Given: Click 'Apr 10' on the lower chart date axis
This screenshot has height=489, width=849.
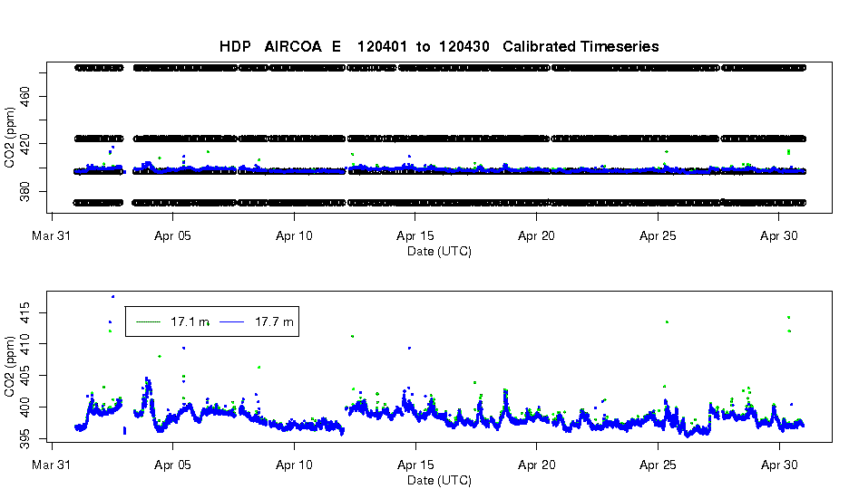Looking at the screenshot, I should (x=294, y=465).
